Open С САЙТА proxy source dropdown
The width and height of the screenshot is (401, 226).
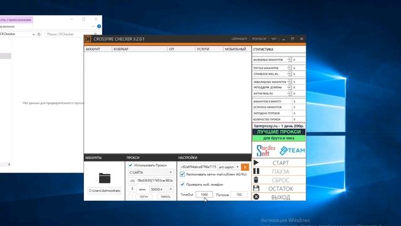point(151,173)
